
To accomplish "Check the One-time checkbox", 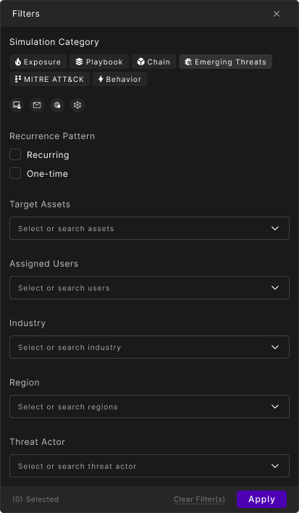I will click(15, 173).
